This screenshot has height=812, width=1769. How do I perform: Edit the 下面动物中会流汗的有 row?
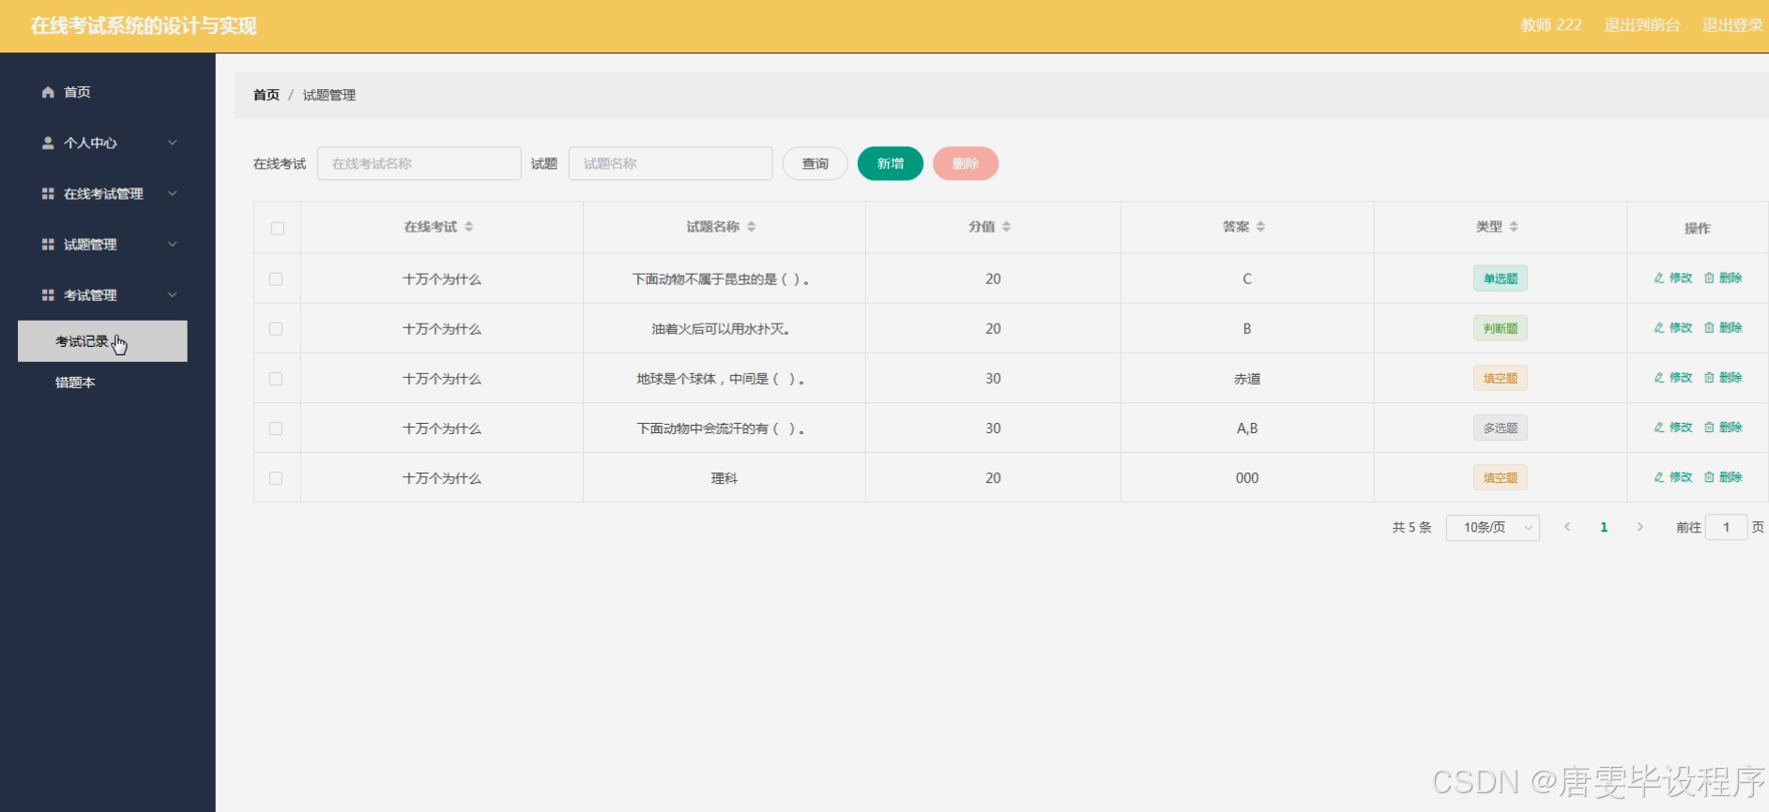(1672, 427)
